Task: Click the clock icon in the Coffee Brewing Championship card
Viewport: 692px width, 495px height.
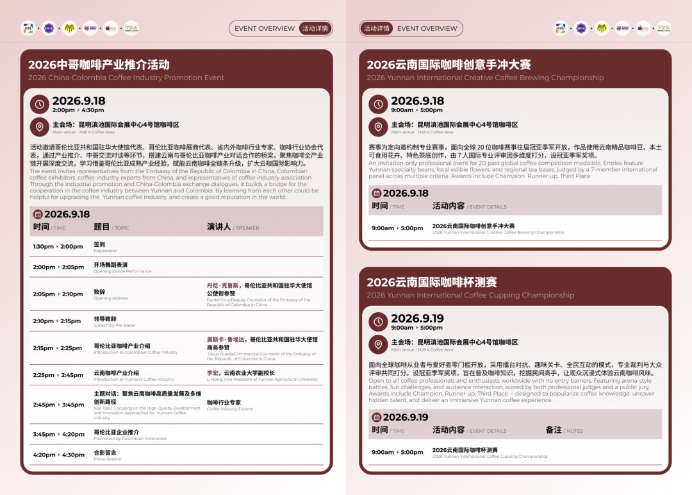Action: [x=378, y=105]
